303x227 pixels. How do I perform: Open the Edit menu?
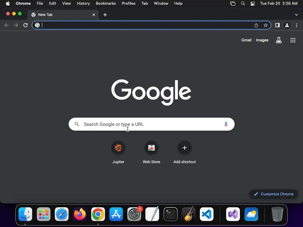coord(53,4)
